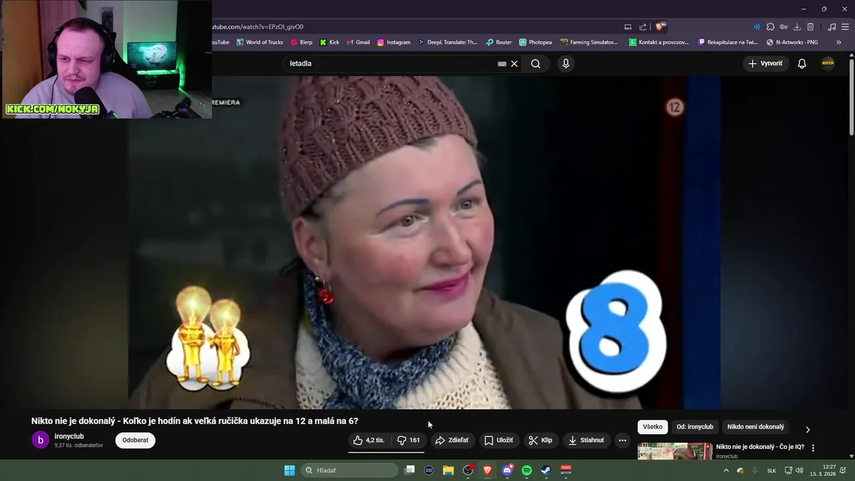Screen dimensions: 855x481
Task: Open the Farming Simulator bookmark
Action: [x=589, y=42]
